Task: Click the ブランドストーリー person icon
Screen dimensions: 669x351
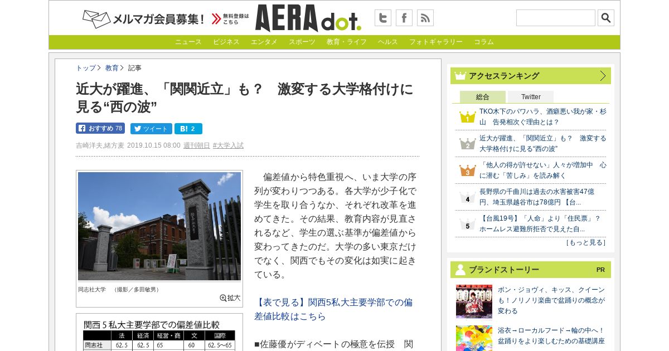Action: click(x=460, y=270)
